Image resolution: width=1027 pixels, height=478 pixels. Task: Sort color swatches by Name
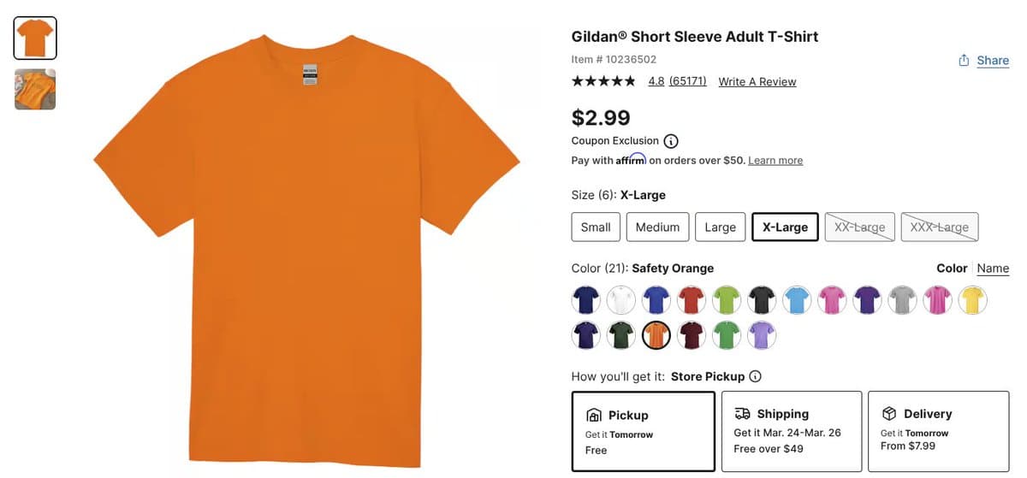(x=993, y=269)
